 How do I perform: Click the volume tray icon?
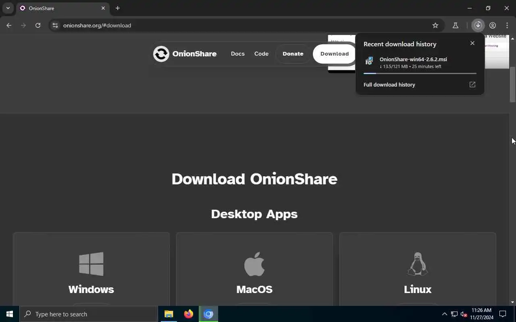pyautogui.click(x=464, y=314)
